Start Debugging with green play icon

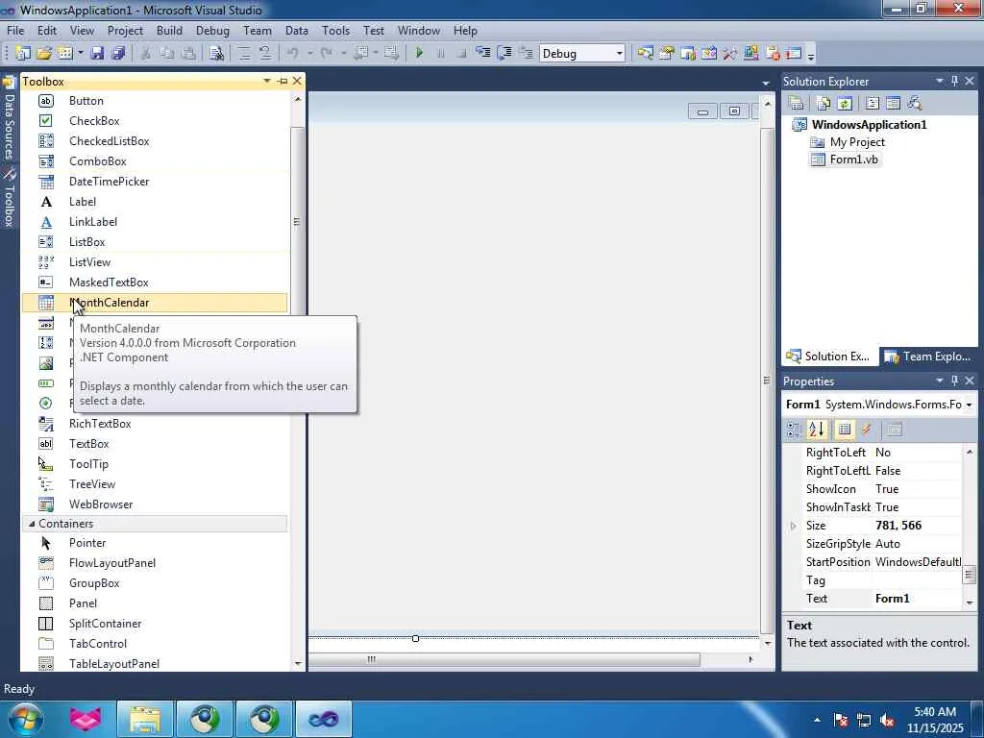419,54
